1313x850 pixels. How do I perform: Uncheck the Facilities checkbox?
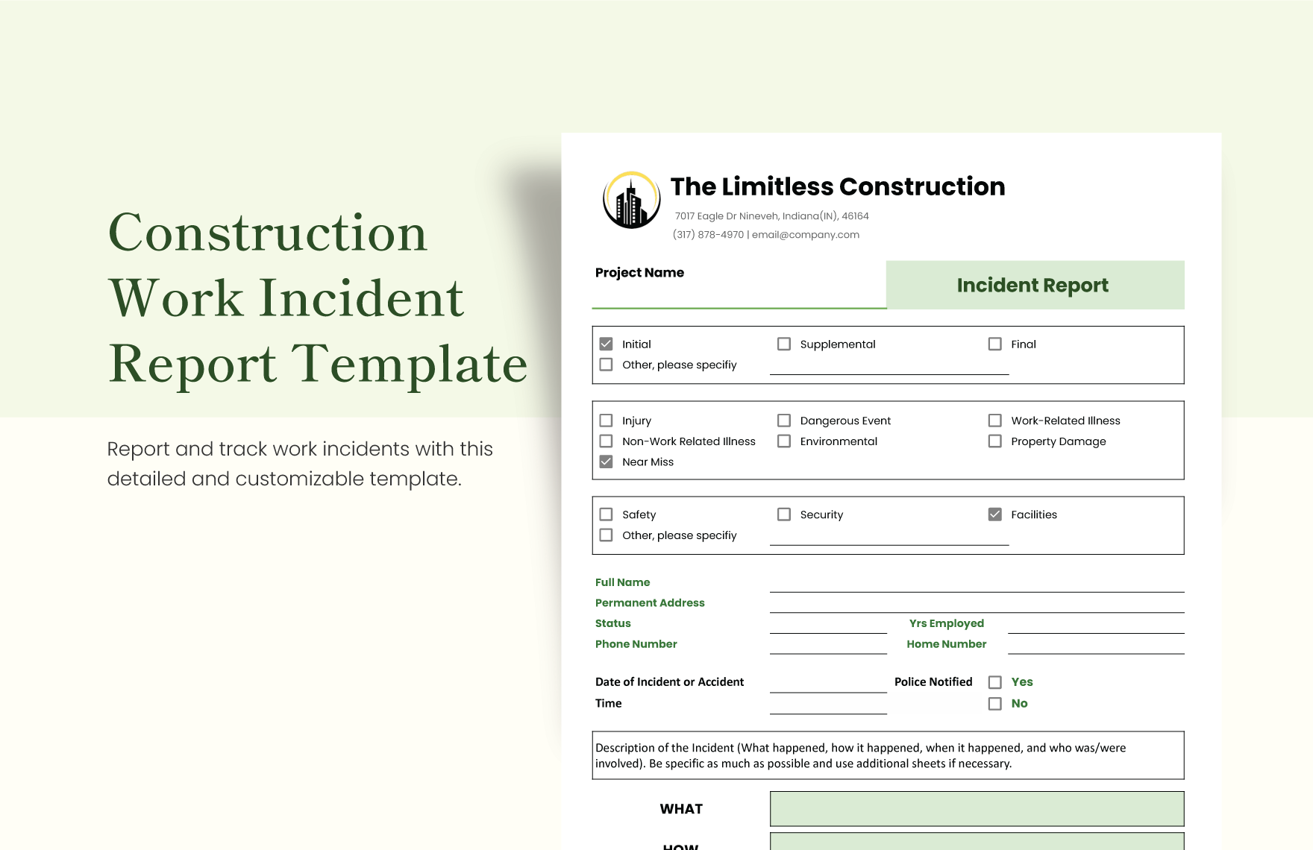click(994, 514)
